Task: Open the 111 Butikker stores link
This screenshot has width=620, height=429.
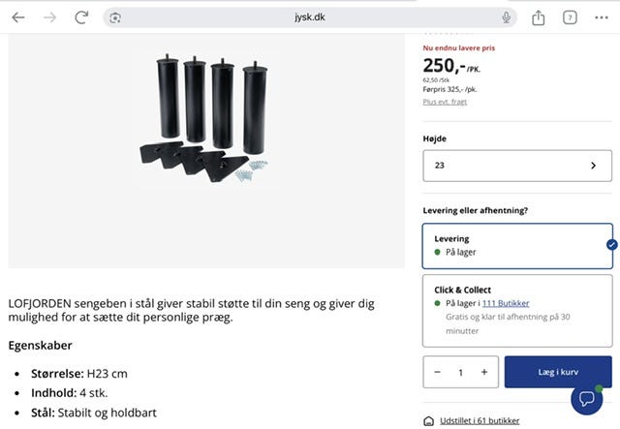Action: 506,303
